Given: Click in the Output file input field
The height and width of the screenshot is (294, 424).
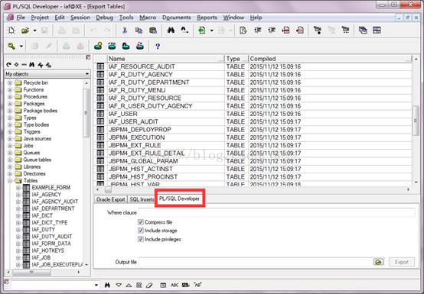Looking at the screenshot, I should (x=256, y=262).
